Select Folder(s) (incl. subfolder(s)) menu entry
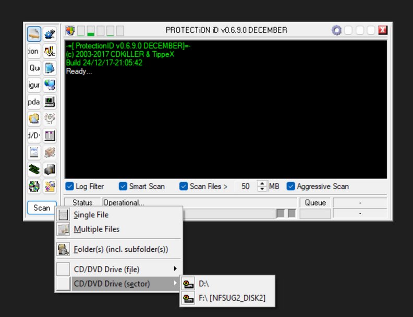Screen dimensions: 413x317 (x=119, y=249)
